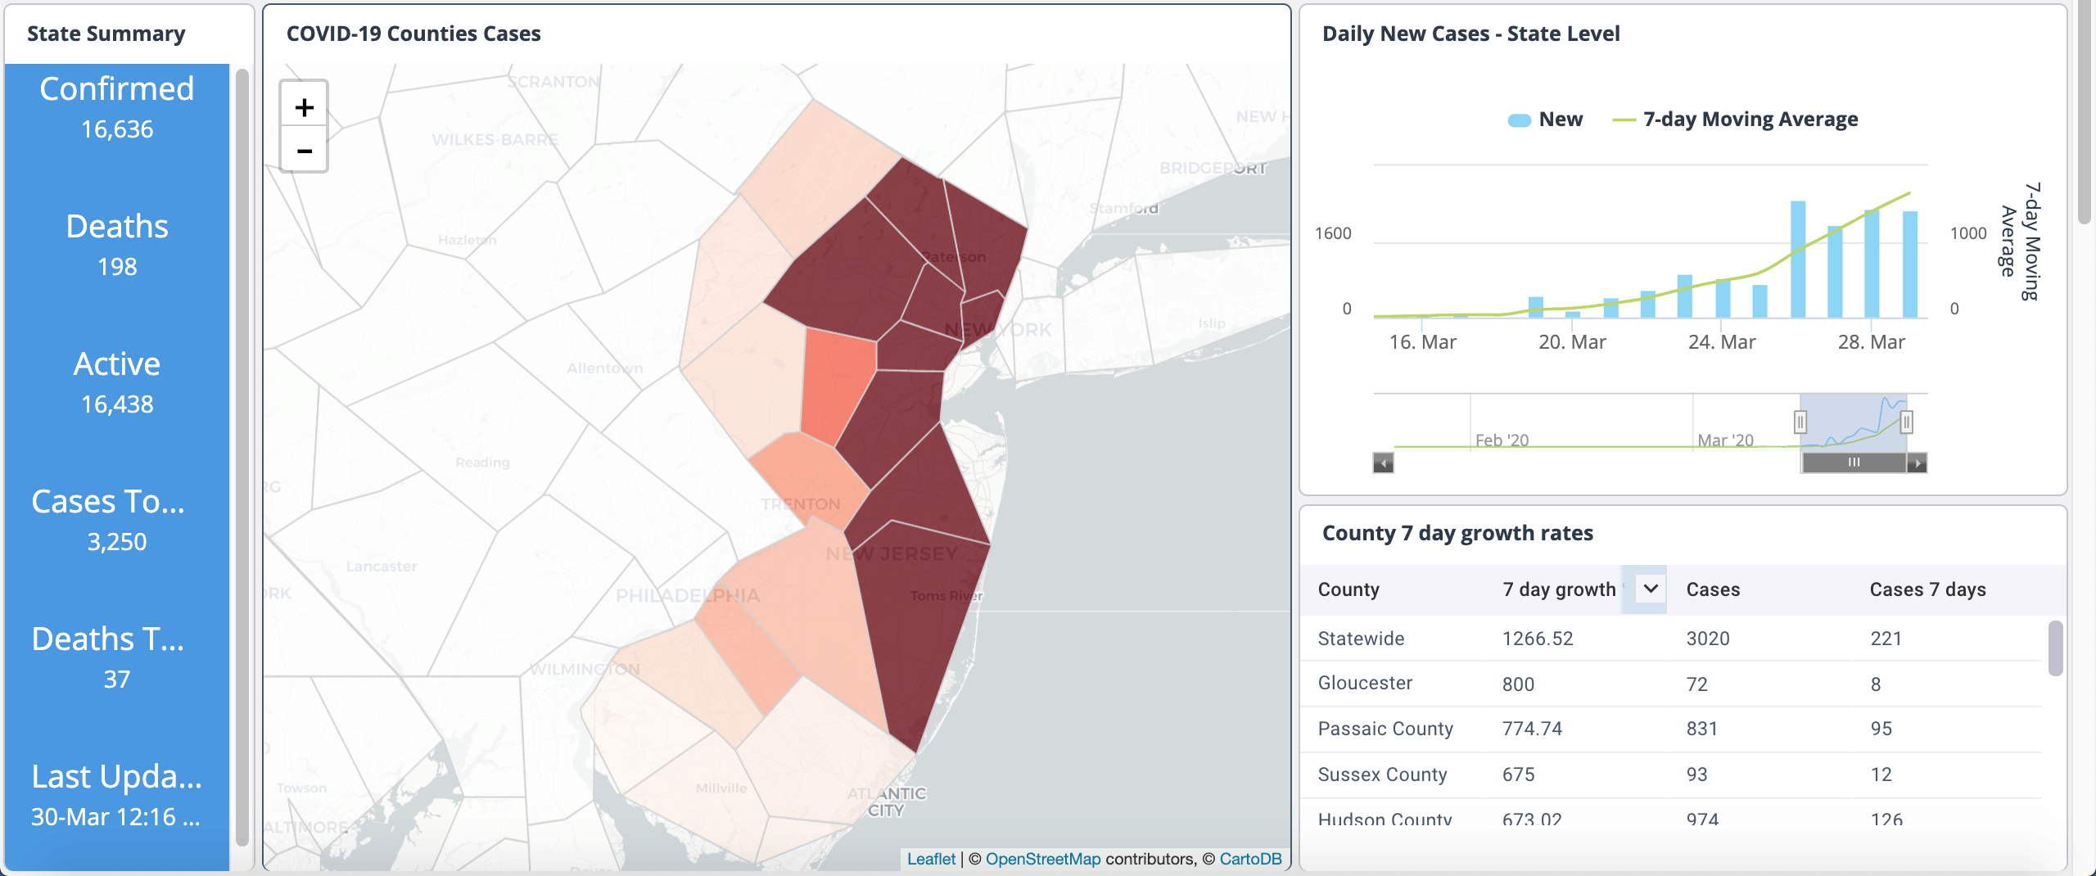
Task: Click the 24. Mar axis label
Action: [x=1722, y=342]
